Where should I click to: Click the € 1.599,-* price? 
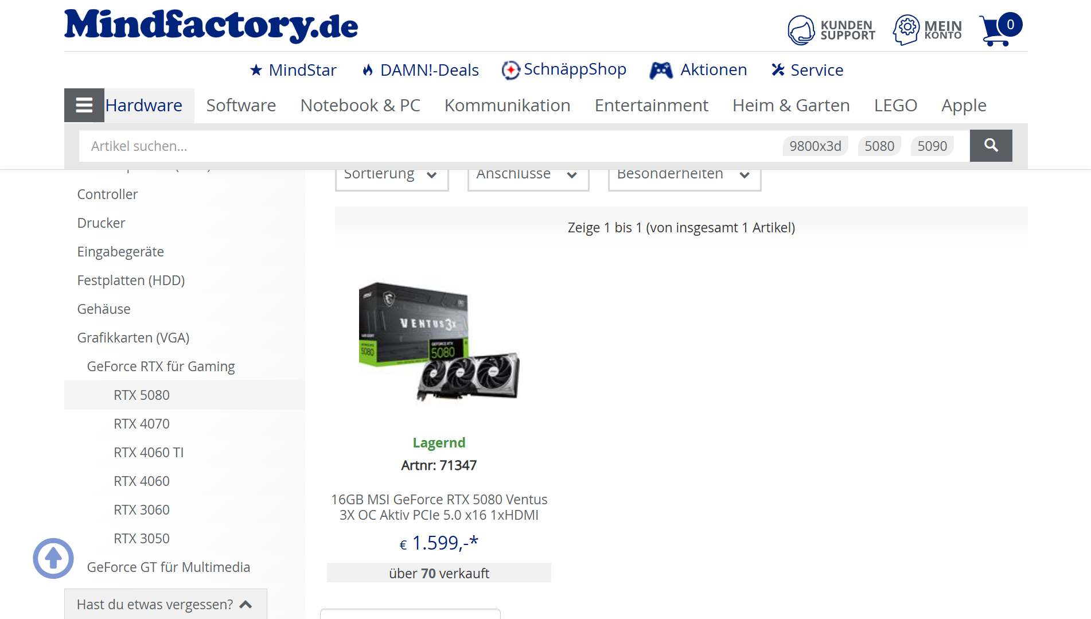click(x=439, y=542)
